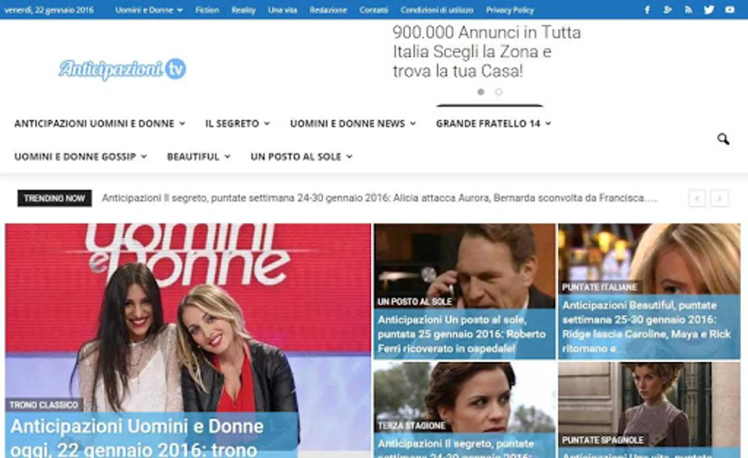Expand Un Posto al Sole menu
The width and height of the screenshot is (748, 458).
click(x=301, y=157)
